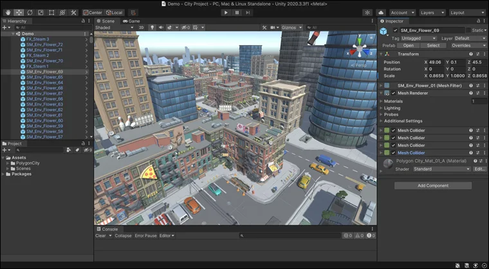This screenshot has width=489, height=269.
Task: Open prefab Overrides dropdown
Action: (x=468, y=46)
